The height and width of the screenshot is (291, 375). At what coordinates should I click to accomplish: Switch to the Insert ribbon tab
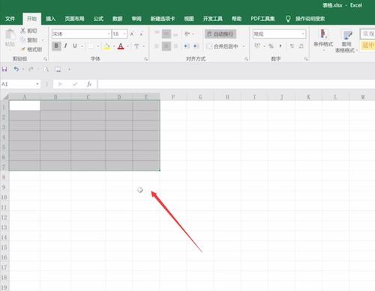(x=50, y=19)
